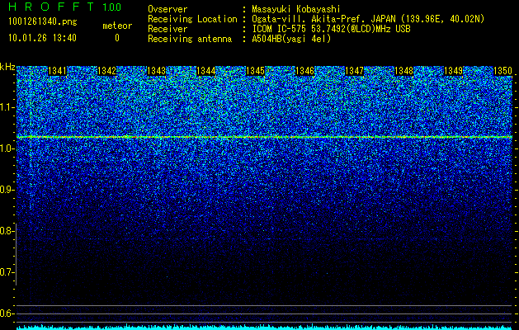
Task: Click the 1346 time marker
Action: pyautogui.click(x=304, y=71)
